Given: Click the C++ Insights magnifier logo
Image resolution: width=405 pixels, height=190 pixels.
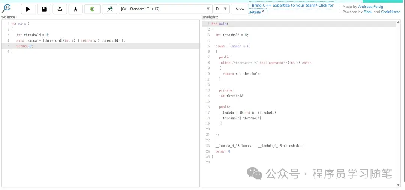Looking at the screenshot, I should [x=6, y=9].
